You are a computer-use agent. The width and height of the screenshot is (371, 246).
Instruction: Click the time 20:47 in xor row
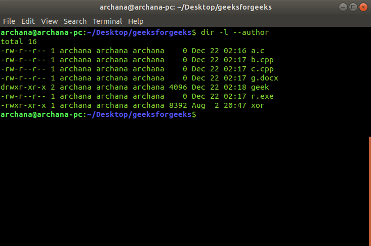coord(235,105)
